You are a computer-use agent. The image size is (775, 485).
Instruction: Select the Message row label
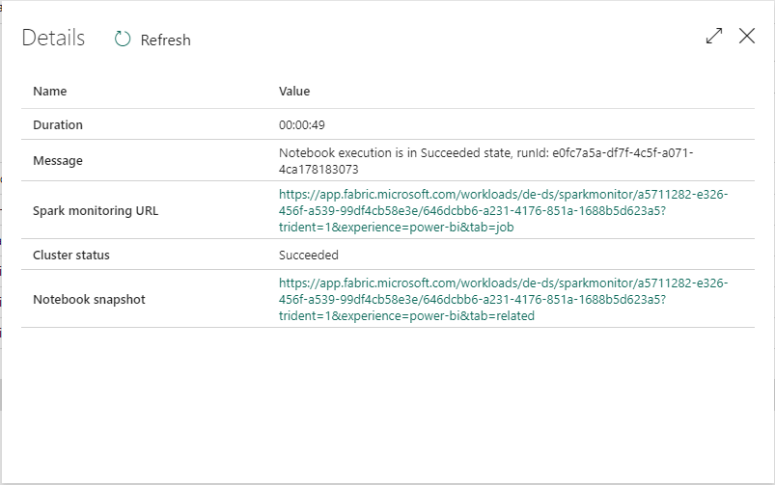click(x=58, y=161)
